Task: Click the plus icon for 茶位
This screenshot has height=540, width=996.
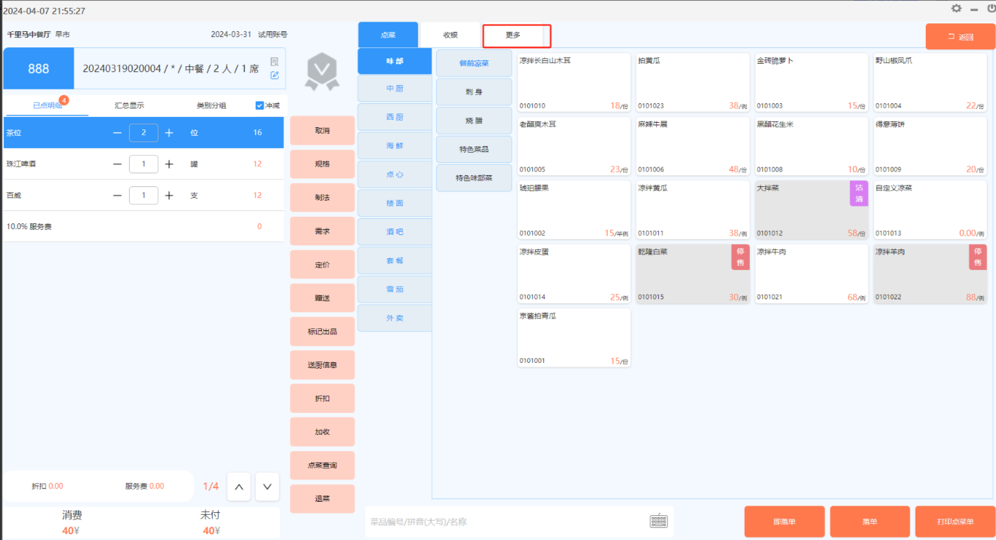Action: pyautogui.click(x=169, y=132)
